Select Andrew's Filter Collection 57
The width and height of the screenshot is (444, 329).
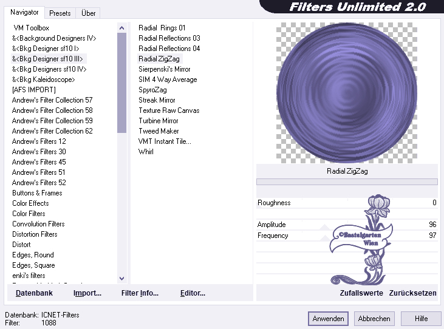click(x=52, y=100)
